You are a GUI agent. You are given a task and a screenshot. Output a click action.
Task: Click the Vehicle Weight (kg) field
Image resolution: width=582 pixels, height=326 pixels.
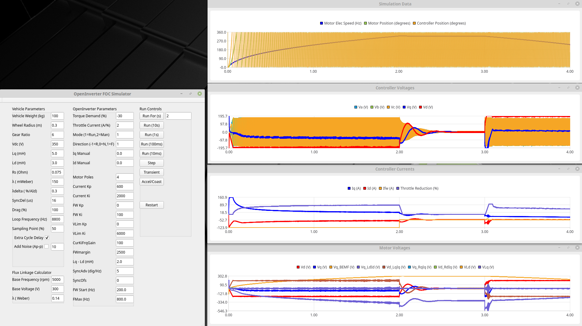click(57, 116)
